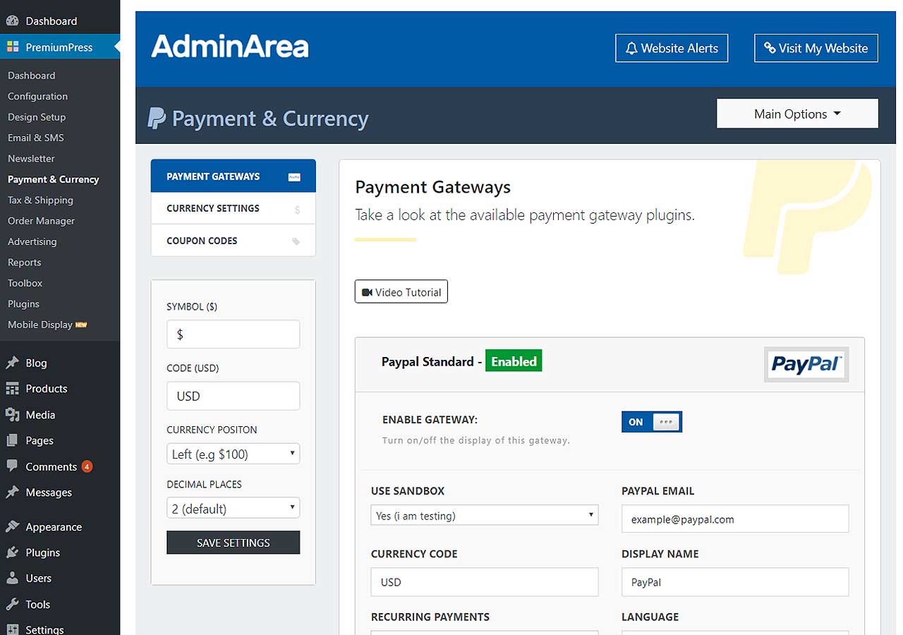The image size is (903, 635).
Task: Click the PayPal logo image
Action: 806,364
